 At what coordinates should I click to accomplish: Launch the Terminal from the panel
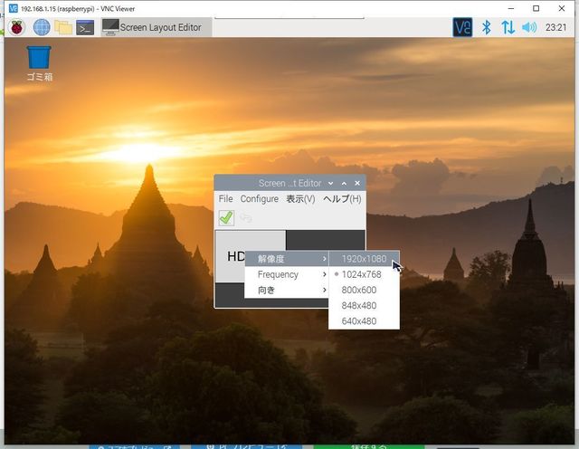(x=85, y=27)
